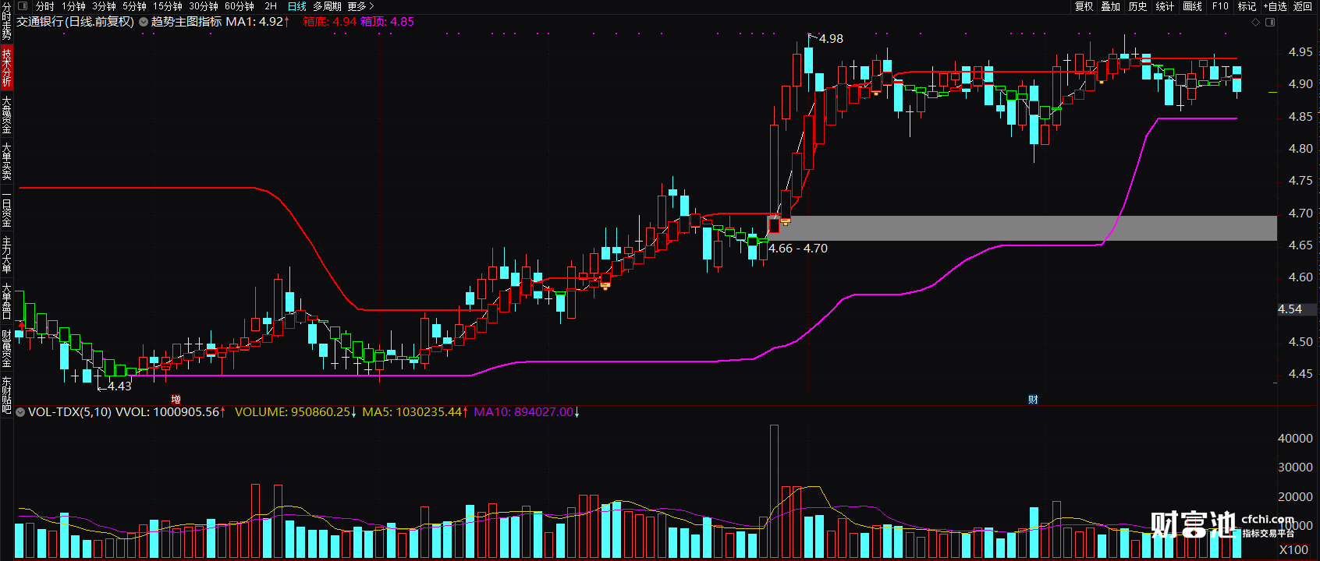
Task: Click the 4.98 high price label
Action: (x=831, y=39)
